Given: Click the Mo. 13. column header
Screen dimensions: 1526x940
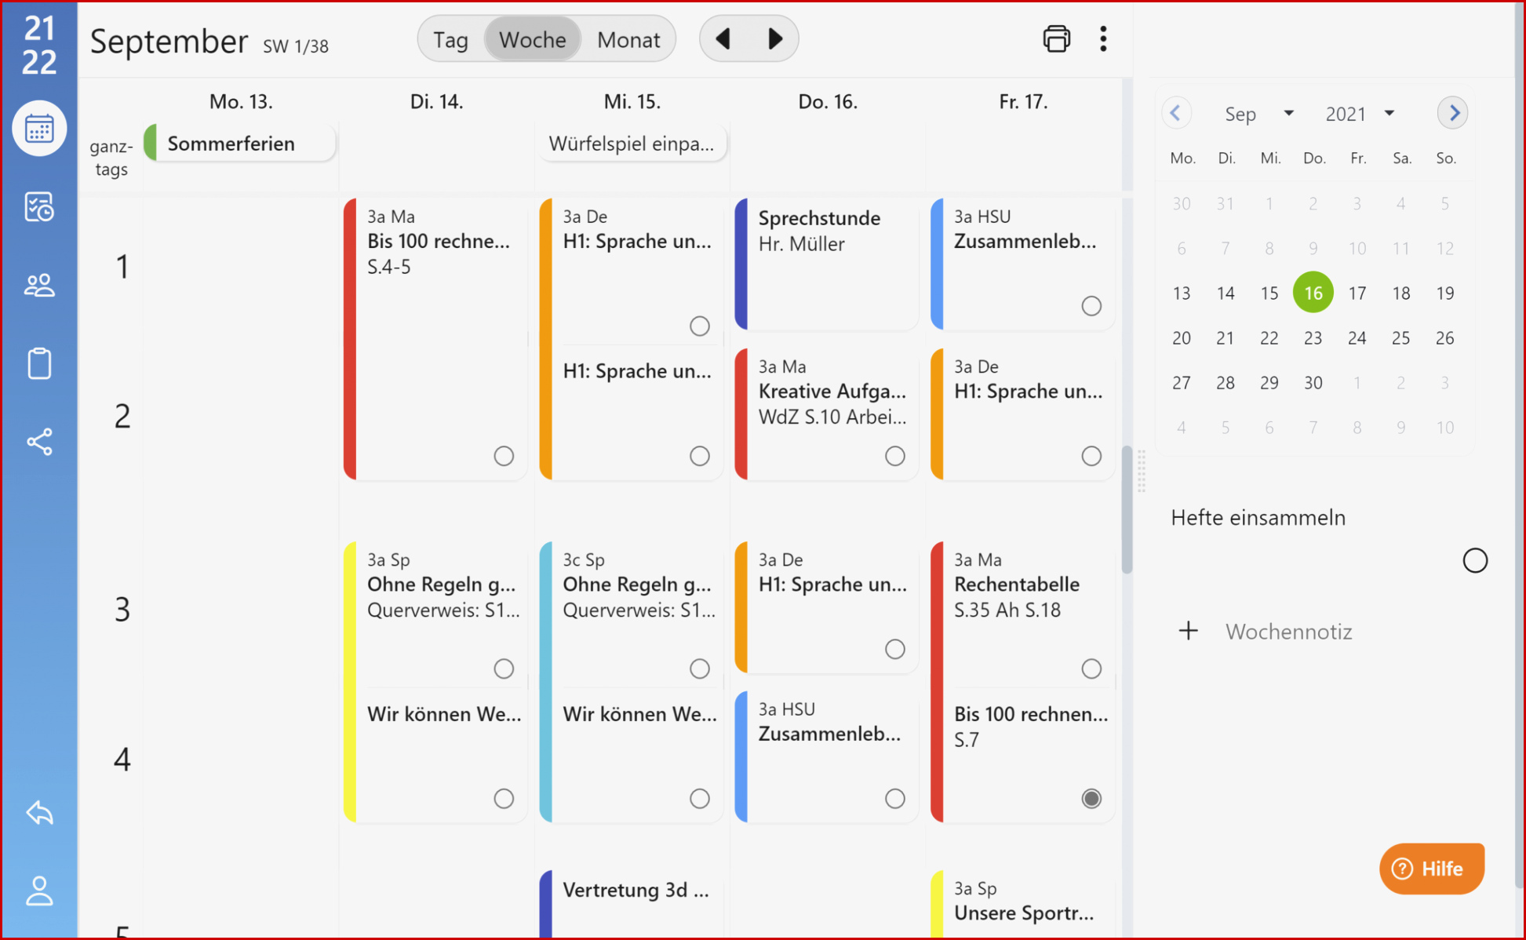Looking at the screenshot, I should point(241,101).
